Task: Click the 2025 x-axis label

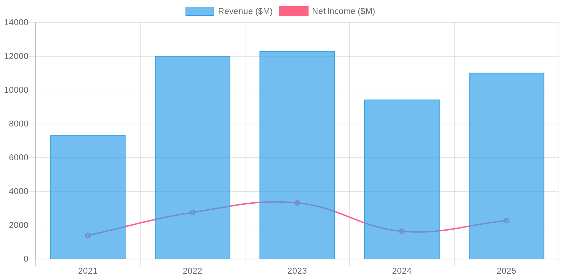Action: point(506,271)
